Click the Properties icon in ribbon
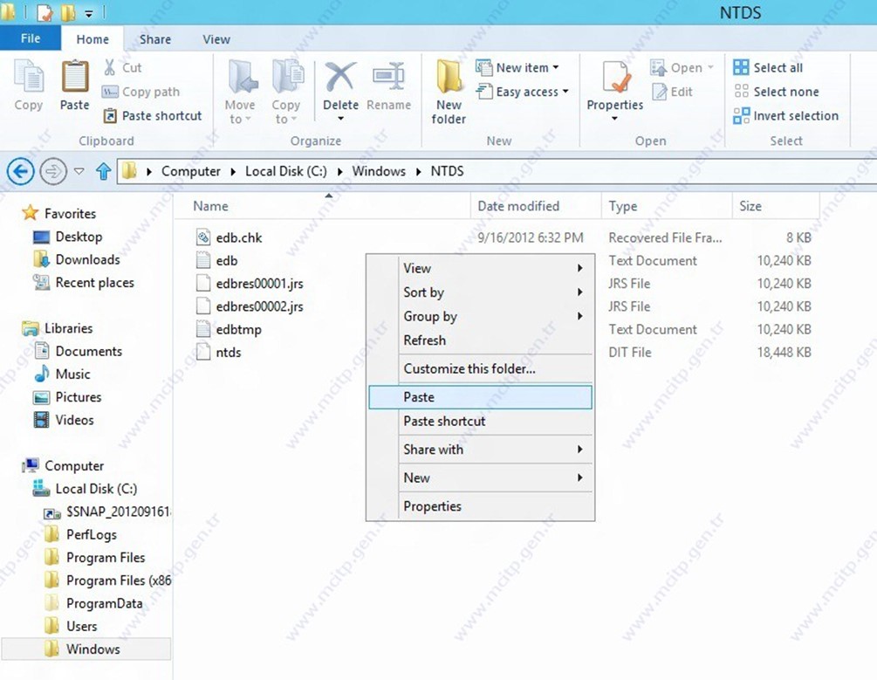 [x=616, y=77]
